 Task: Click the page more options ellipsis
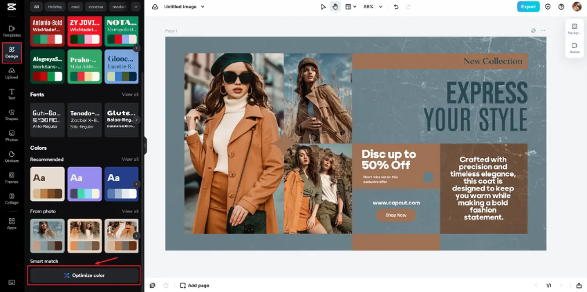tap(543, 30)
